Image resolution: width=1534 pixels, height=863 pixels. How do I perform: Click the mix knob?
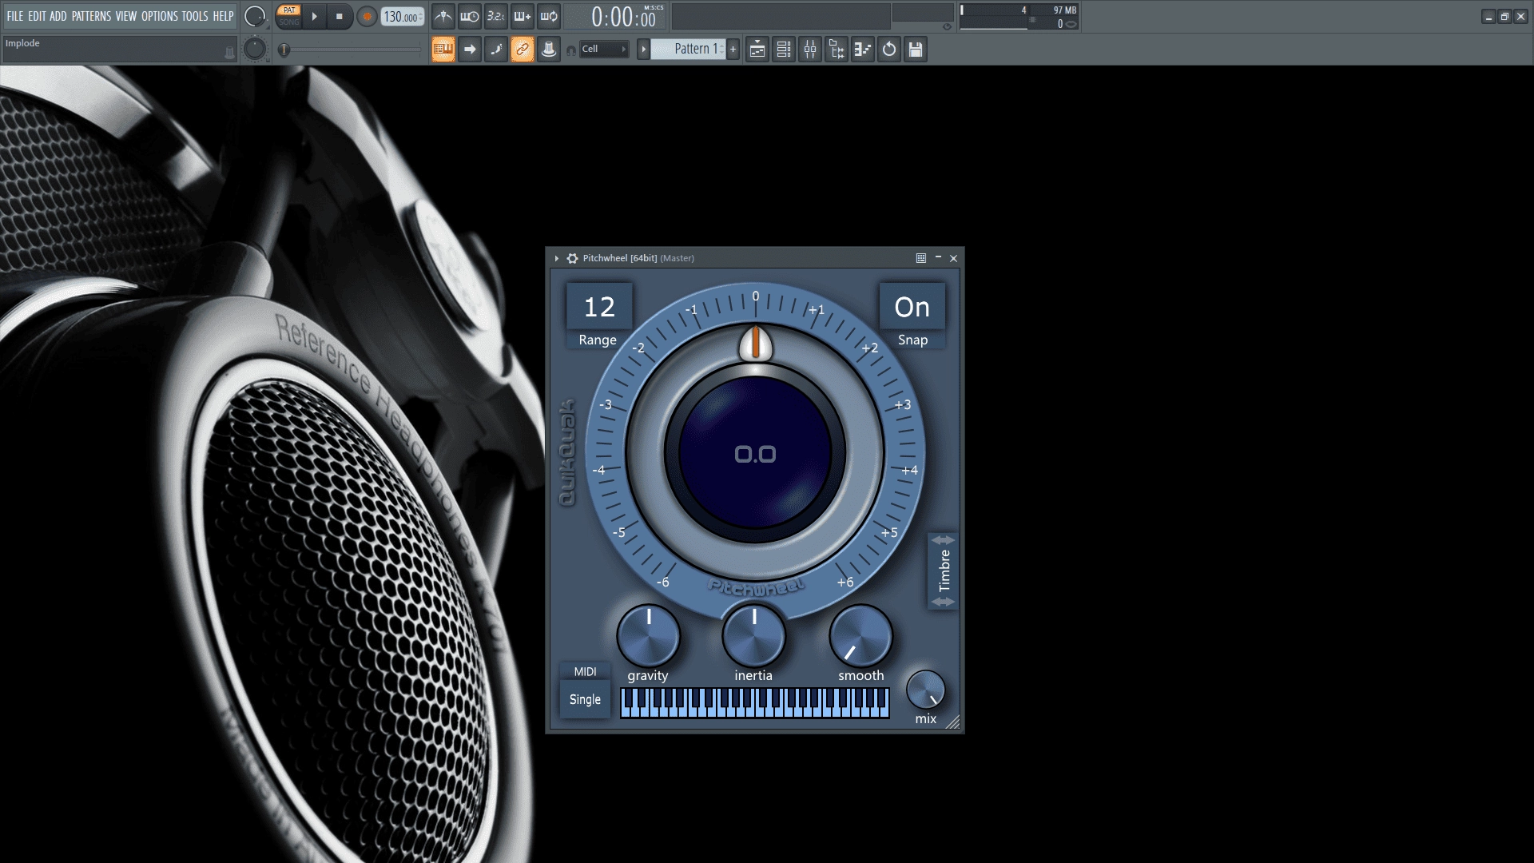click(x=925, y=690)
